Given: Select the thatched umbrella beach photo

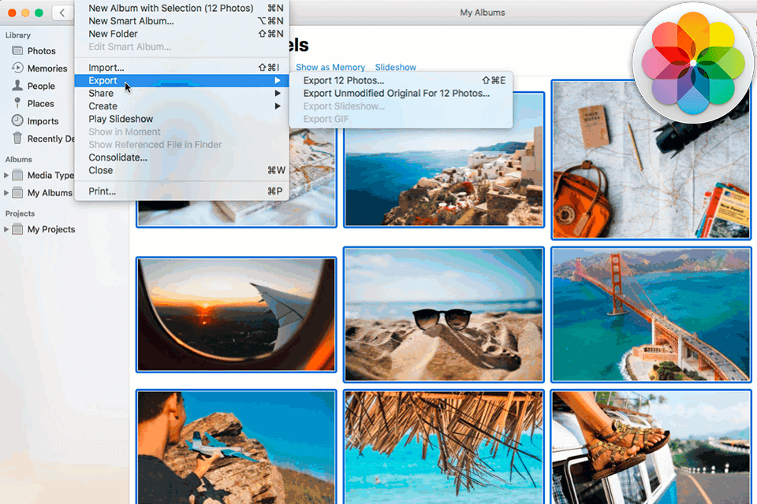Looking at the screenshot, I should point(444,447).
